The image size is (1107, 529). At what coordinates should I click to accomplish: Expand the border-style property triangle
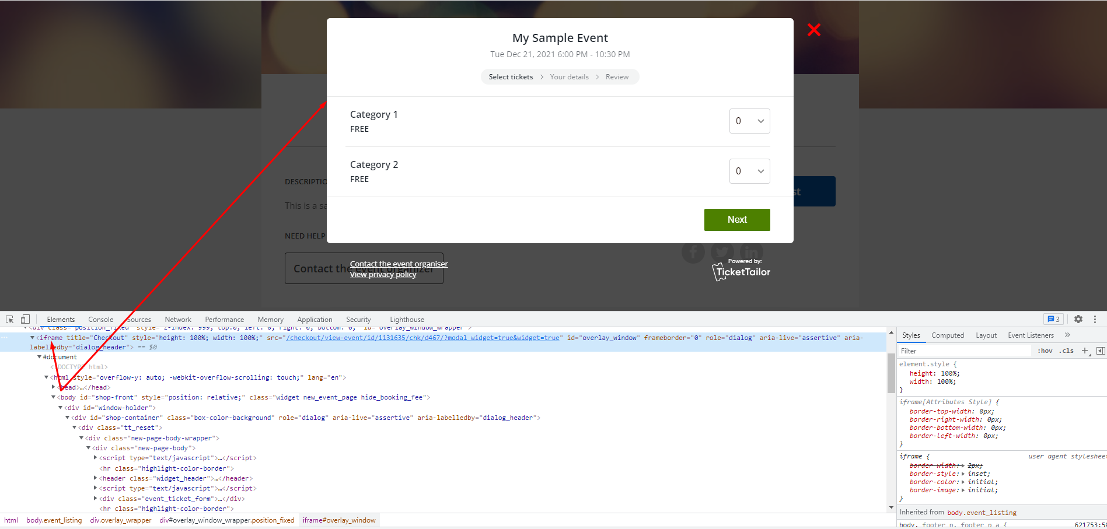pos(963,474)
